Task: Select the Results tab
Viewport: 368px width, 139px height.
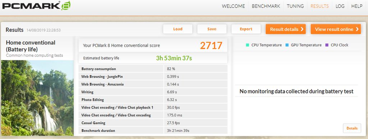Action: tap(319, 6)
